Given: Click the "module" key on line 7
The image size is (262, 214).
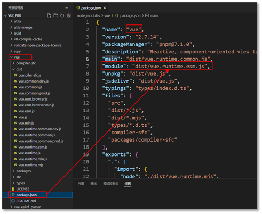Looking at the screenshot, I should [114, 66].
